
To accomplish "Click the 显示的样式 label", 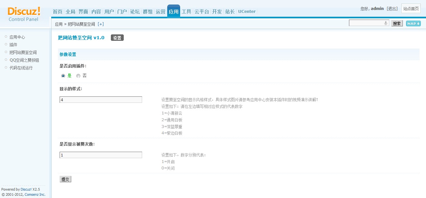I will point(71,89).
